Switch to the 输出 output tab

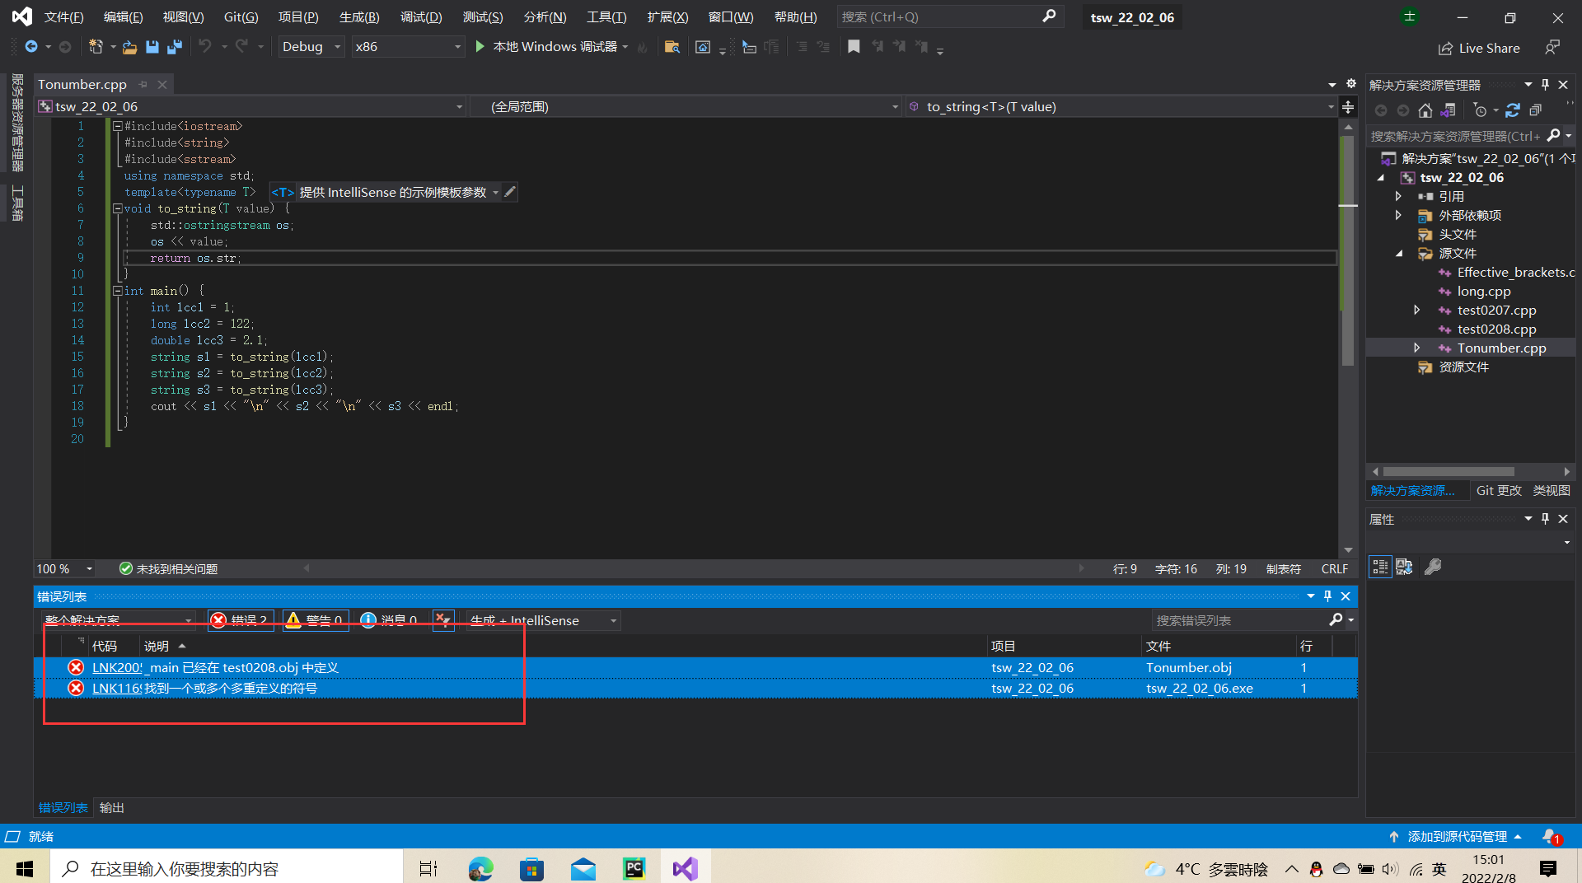[111, 808]
